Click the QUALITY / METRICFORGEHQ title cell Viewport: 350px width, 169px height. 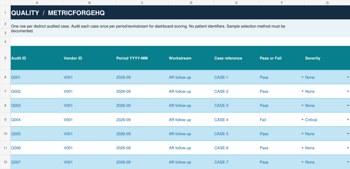(180, 13)
